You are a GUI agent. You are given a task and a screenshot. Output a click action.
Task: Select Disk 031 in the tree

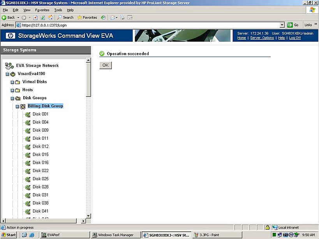click(41, 195)
